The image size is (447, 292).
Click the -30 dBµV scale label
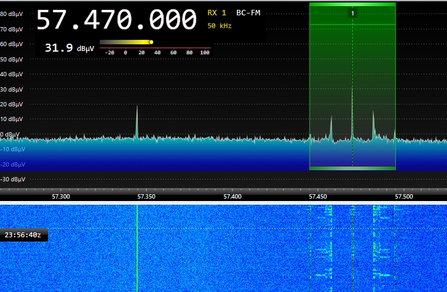click(13, 179)
